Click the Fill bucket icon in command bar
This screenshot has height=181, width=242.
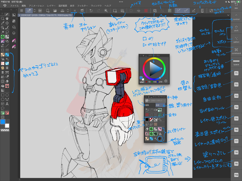[x=139, y=11]
